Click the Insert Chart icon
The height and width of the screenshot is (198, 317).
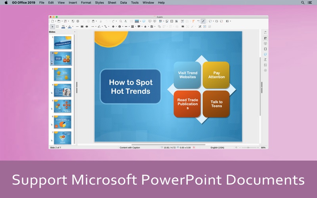(176, 21)
